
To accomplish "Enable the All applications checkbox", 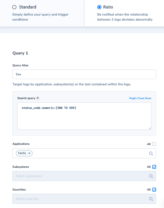I will [x=154, y=144].
